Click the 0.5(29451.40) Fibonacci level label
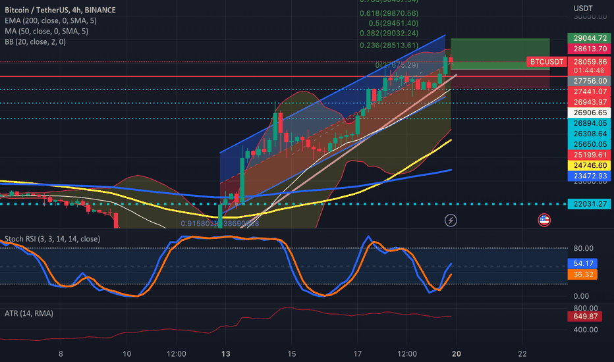The width and height of the screenshot is (614, 362). 393,23
